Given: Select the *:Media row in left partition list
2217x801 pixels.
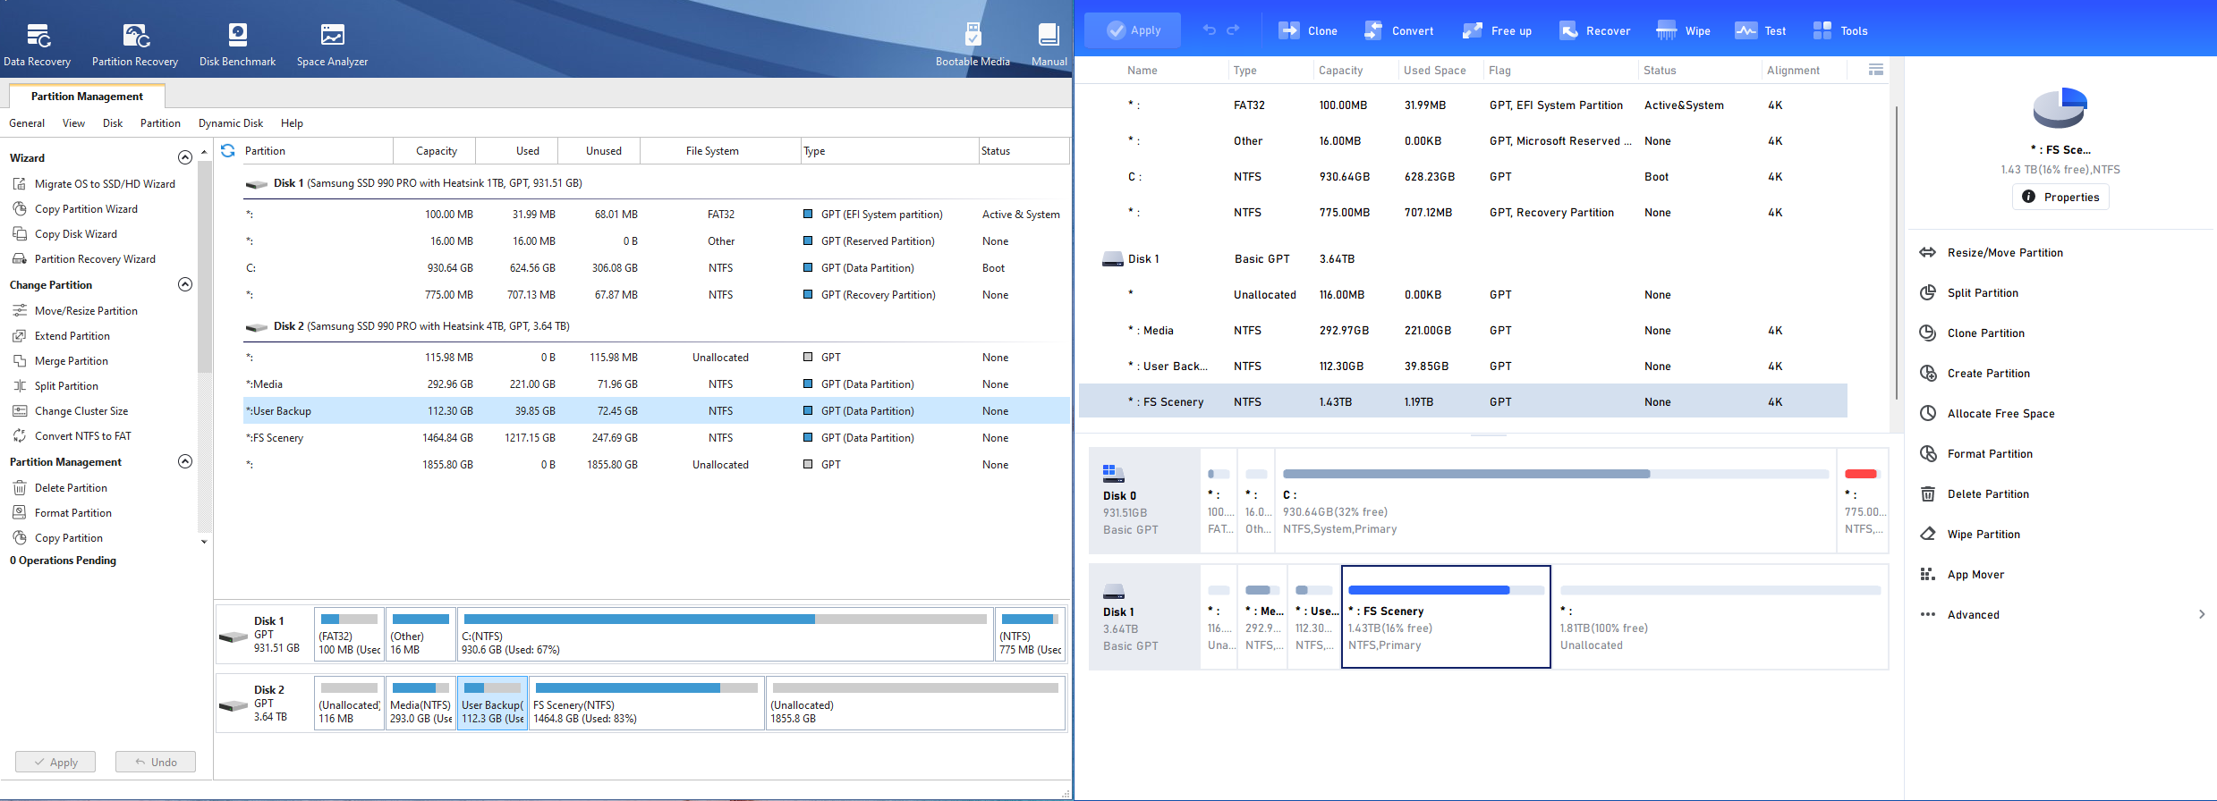Looking at the screenshot, I should click(x=656, y=384).
